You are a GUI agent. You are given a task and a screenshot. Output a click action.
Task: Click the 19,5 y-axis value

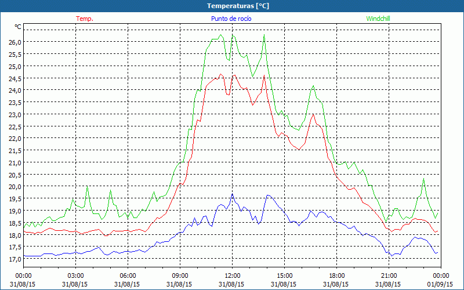coord(15,199)
